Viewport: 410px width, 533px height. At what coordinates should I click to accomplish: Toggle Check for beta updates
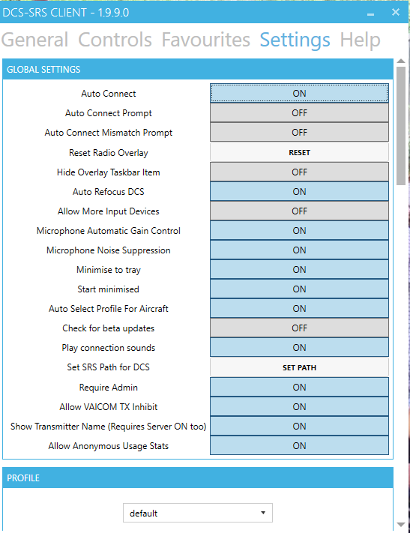[x=299, y=328]
